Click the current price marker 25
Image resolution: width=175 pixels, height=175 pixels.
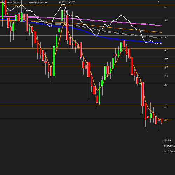coord(166,120)
